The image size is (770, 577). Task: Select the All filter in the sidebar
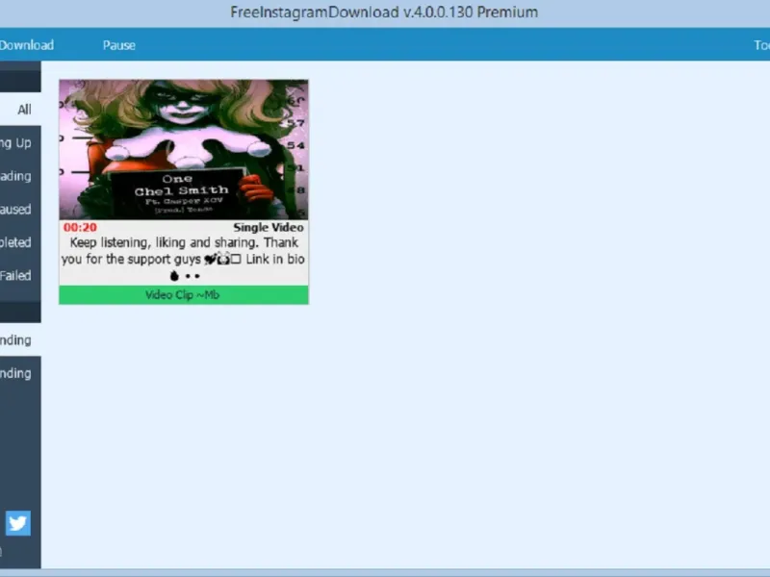tap(20, 110)
